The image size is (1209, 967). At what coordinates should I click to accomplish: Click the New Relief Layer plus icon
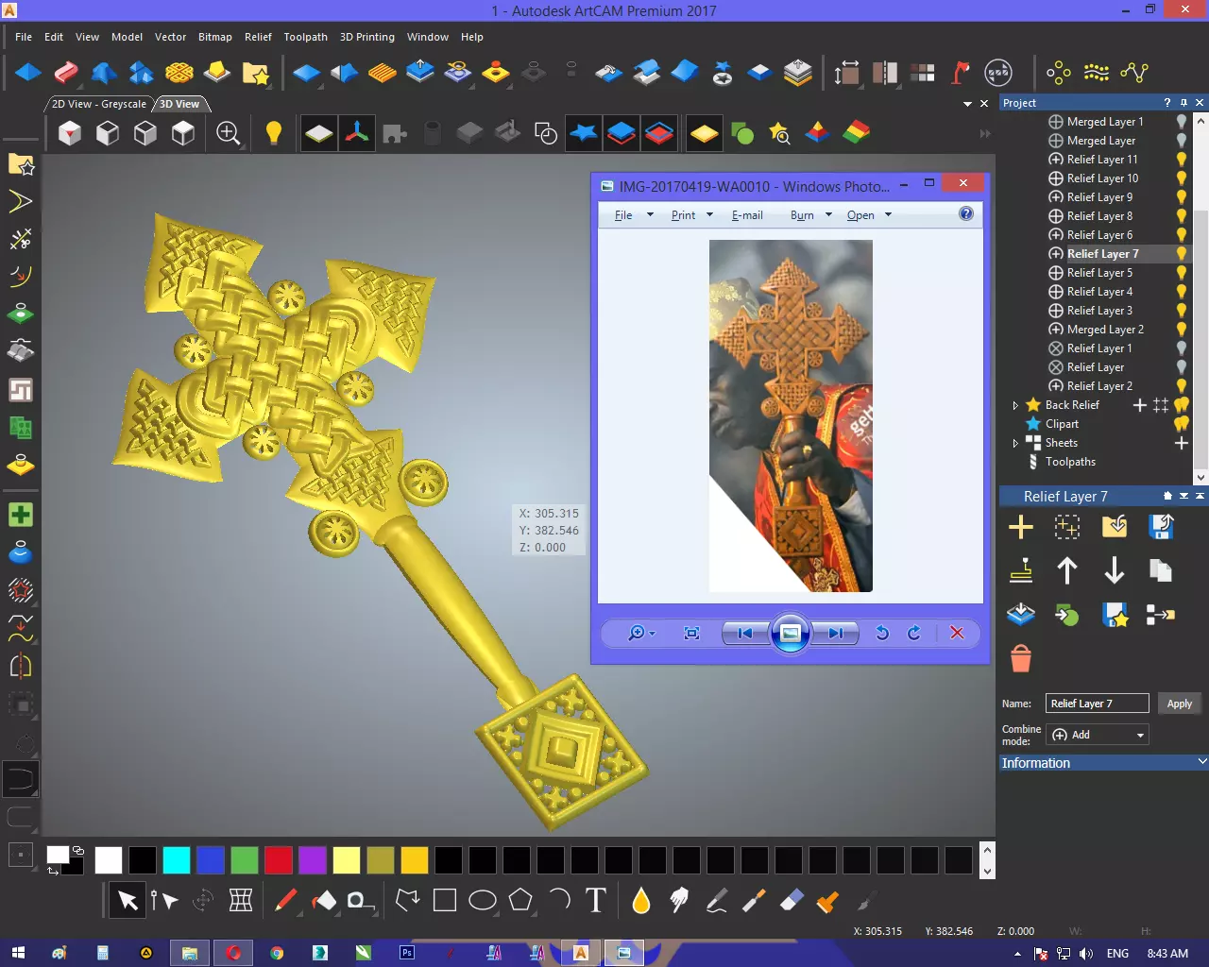point(1021,527)
